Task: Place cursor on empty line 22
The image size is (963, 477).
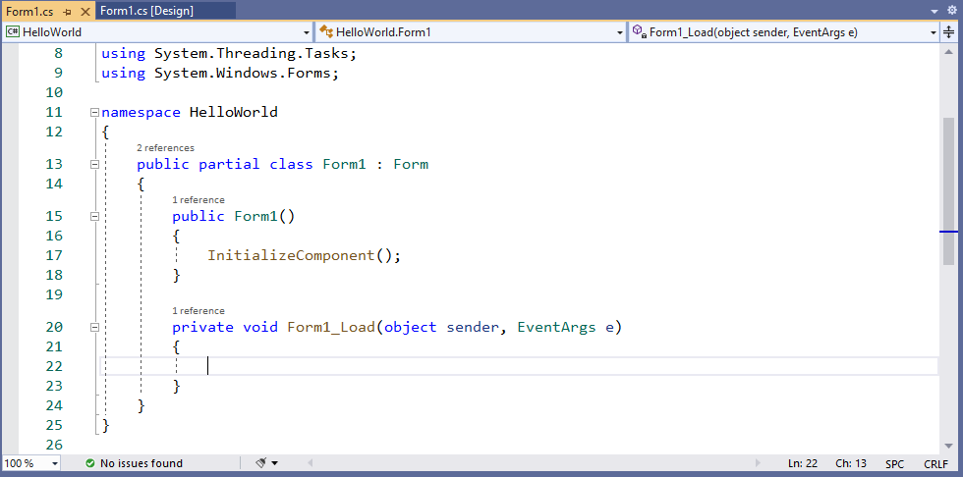Action: coord(519,366)
